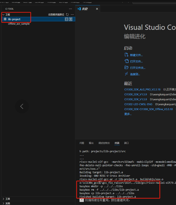Screen dimensions: 176x205
Task: Click the 更多... recent items link
Action: (x=128, y=114)
